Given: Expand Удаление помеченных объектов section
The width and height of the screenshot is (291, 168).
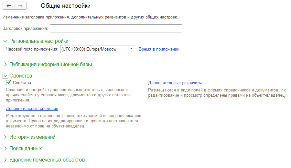Looking at the screenshot, I should tap(5, 160).
